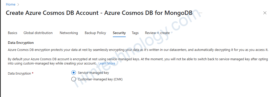Select the Service-managed key radio button
274x97 pixels.
click(74, 73)
